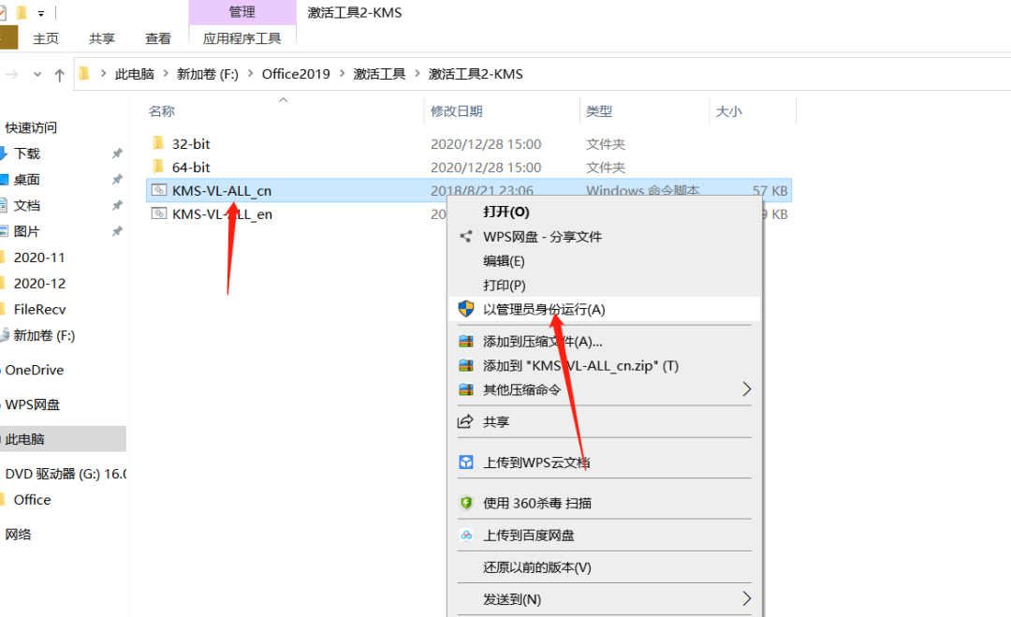Click the pin icon next to 文档
The height and width of the screenshot is (617, 1011).
(117, 205)
